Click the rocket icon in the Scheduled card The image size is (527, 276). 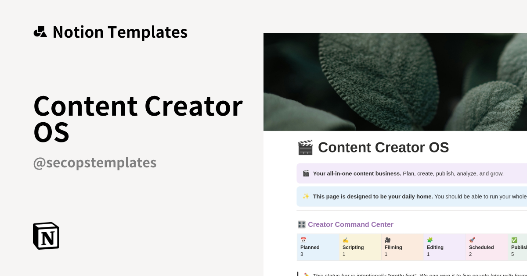[472, 240]
